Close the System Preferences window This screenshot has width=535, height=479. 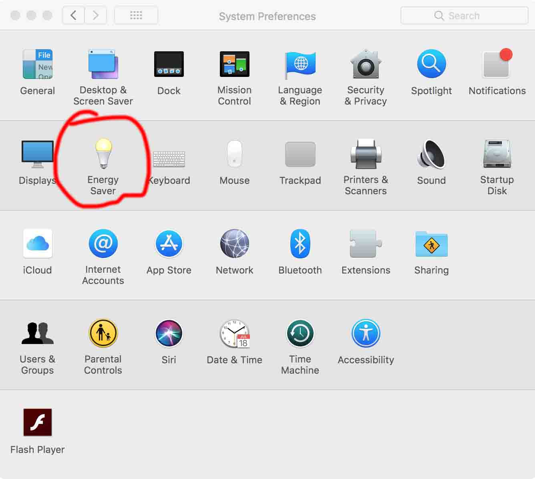15,16
